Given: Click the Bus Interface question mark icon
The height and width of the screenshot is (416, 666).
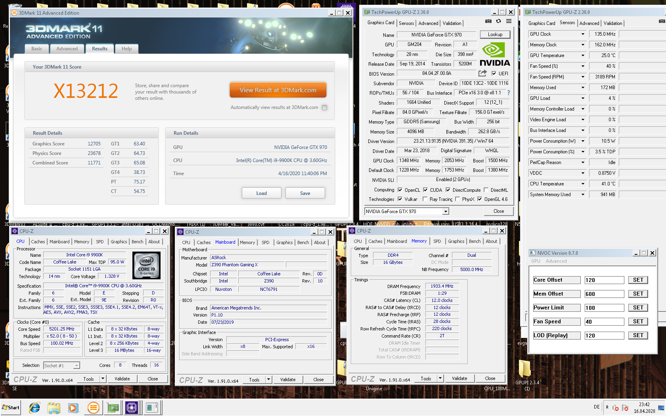Looking at the screenshot, I should click(509, 93).
